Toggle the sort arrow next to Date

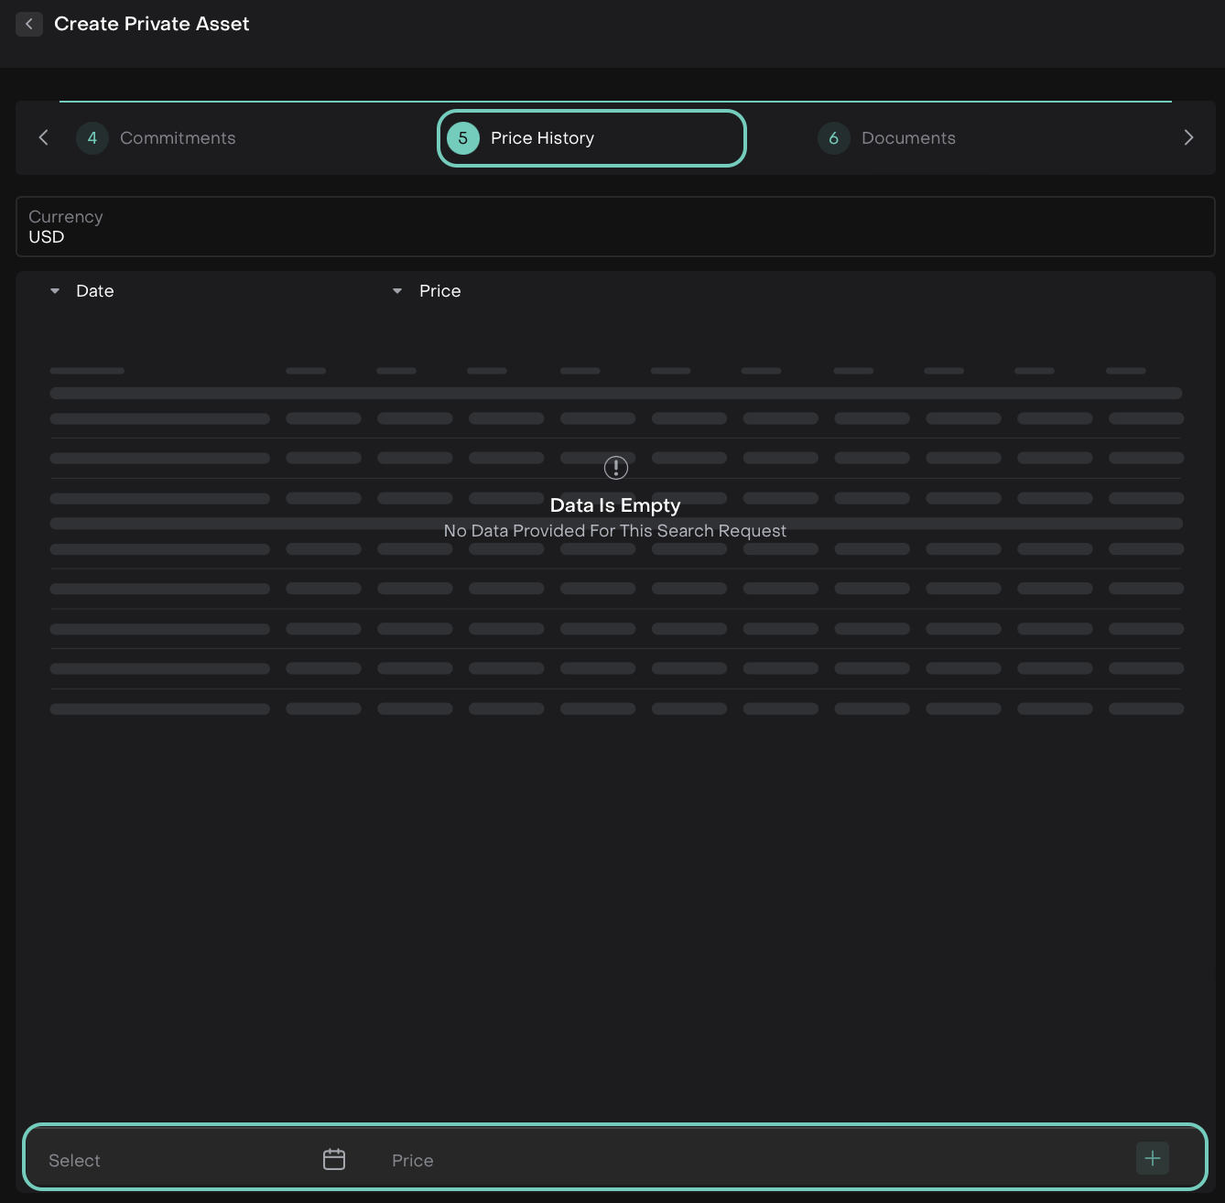(55, 291)
